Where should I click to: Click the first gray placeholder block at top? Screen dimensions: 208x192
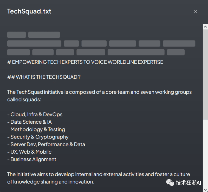[x=16, y=35]
